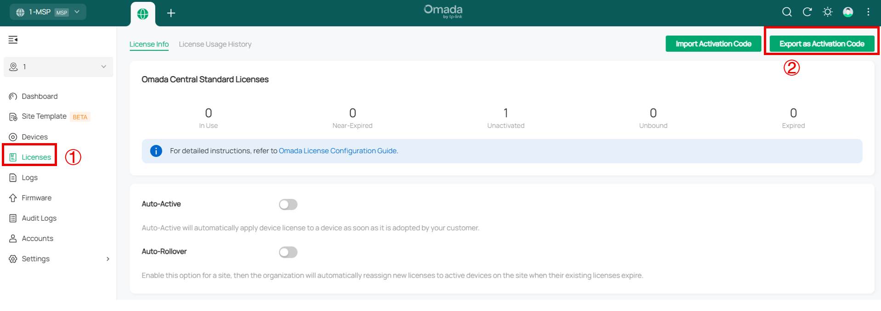Open Logs from the sidebar

[29, 178]
